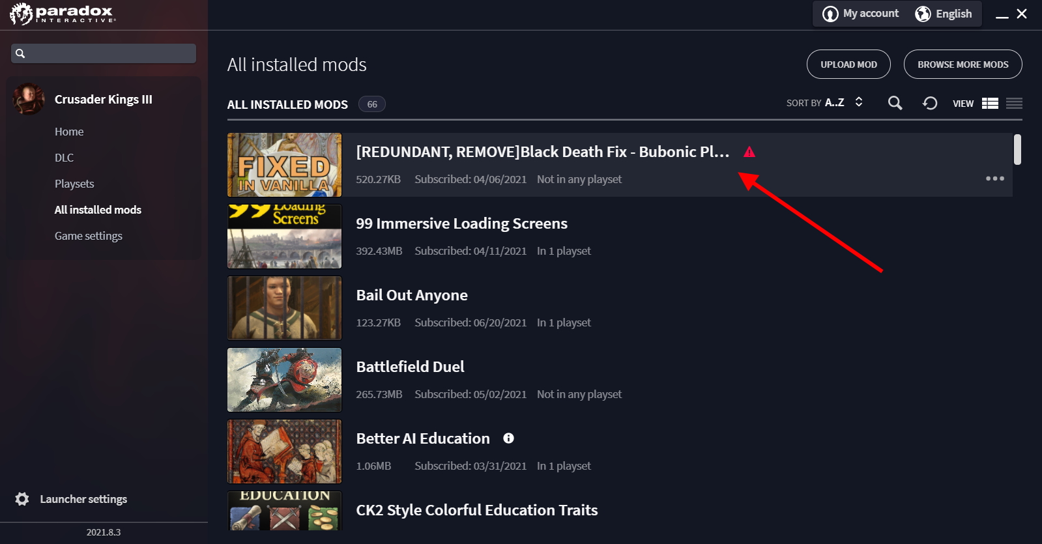Viewport: 1042px width, 544px height.
Task: Select the Bail Out Anyone mod title
Action: click(x=412, y=295)
